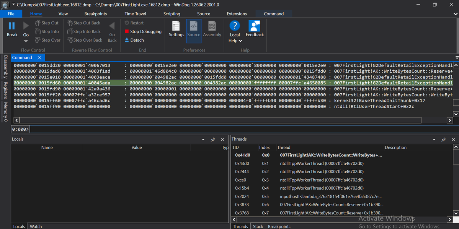Click Stop Debugging
The width and height of the screenshot is (459, 229).
[x=143, y=32]
